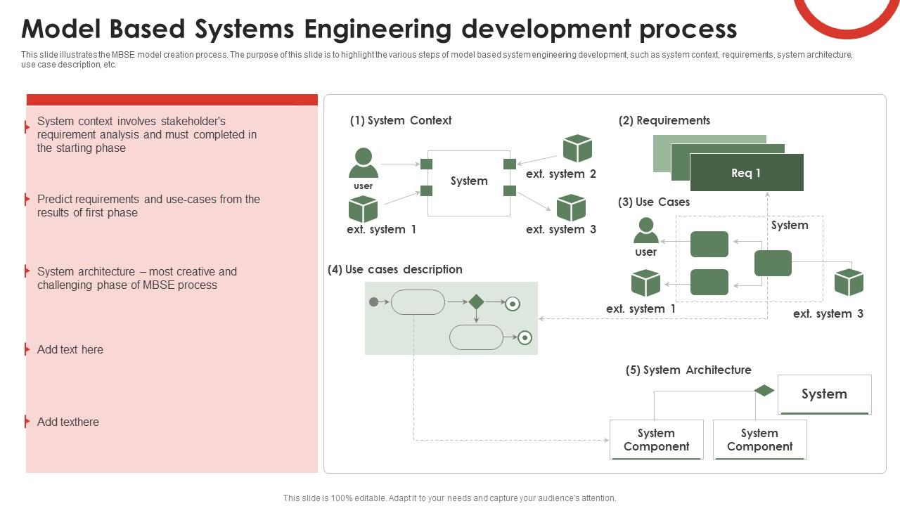Screen dimensions: 900x506
Task: Select the green diamond decision node in Use cases description
Action: pos(478,301)
